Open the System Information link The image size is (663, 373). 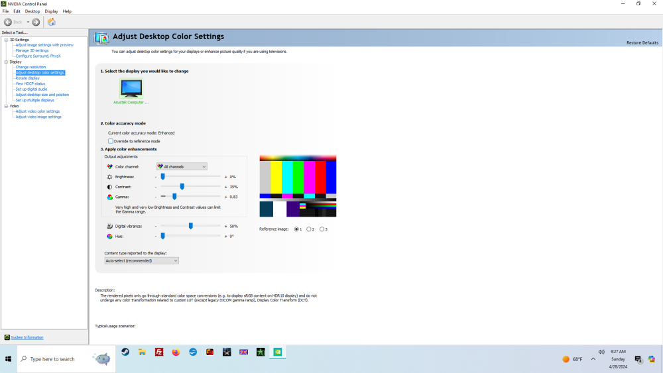click(27, 337)
